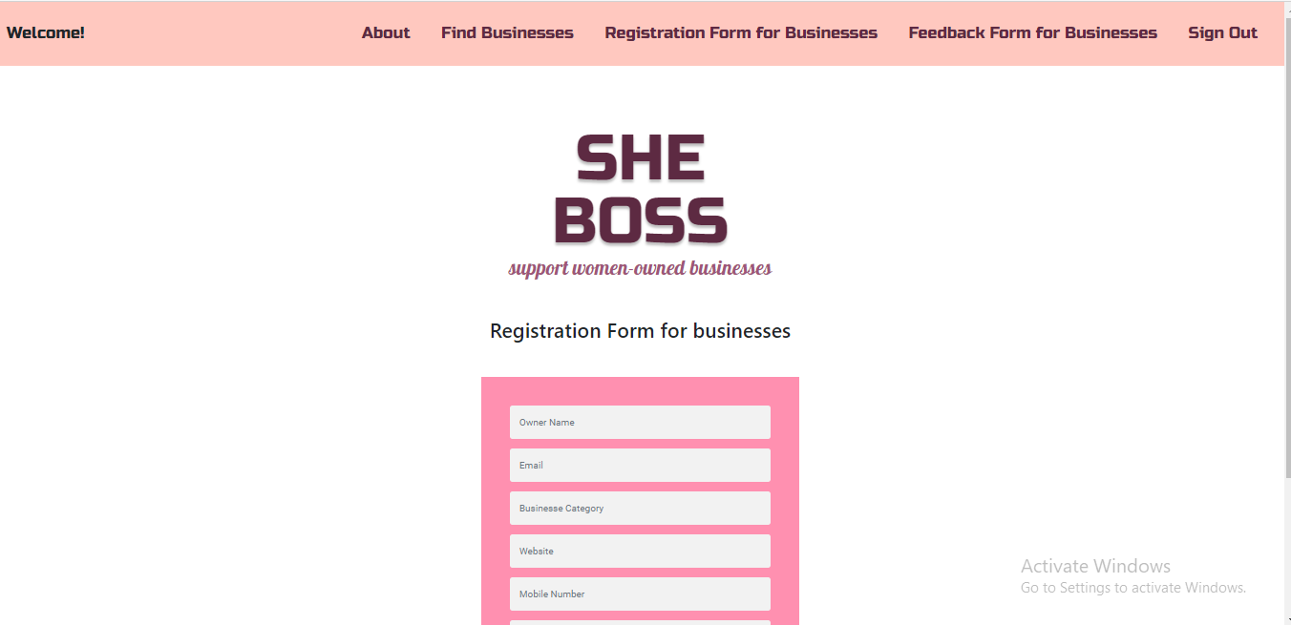The image size is (1291, 625).
Task: Click the partially visible field below Mobile Number
Action: 640,622
